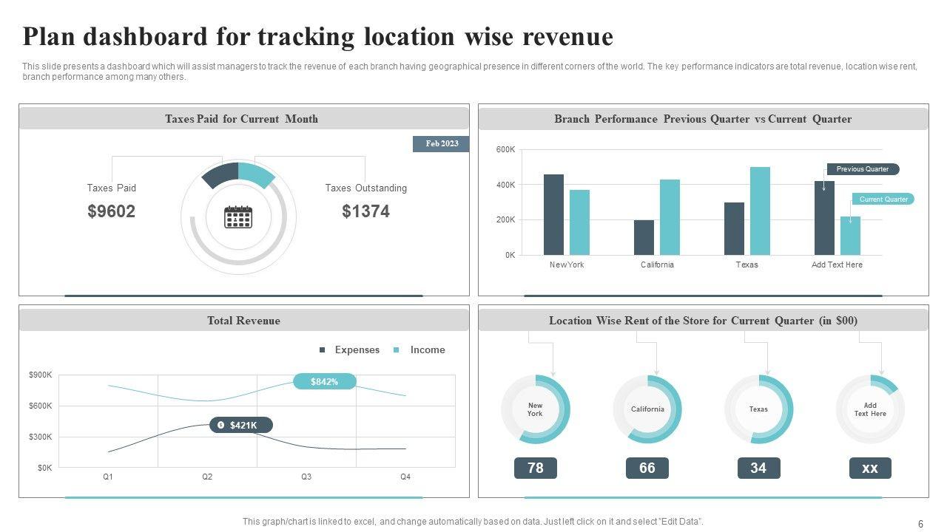
Task: Click the slide title 'Plan dashboard for tracking location wise revenue'
Action: (x=318, y=36)
